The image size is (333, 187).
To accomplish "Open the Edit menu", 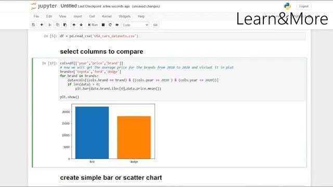I will [49, 16].
